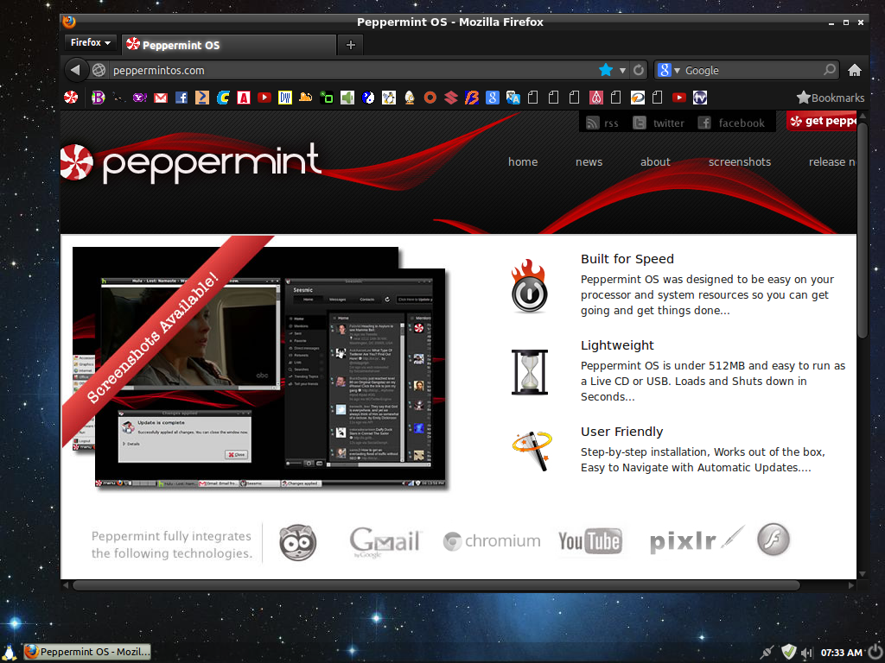885x663 pixels.
Task: Click the Gmail logo on the page
Action: point(385,542)
